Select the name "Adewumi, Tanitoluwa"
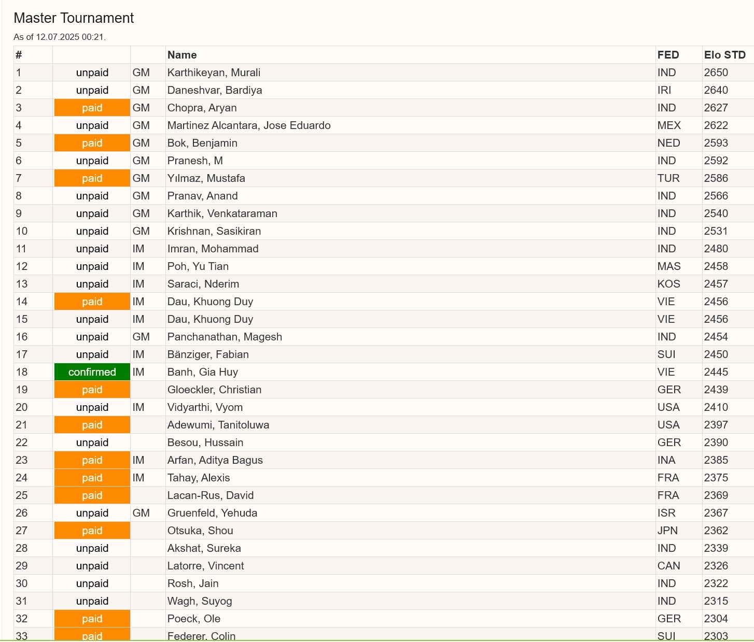This screenshot has height=642, width=754. [x=218, y=425]
